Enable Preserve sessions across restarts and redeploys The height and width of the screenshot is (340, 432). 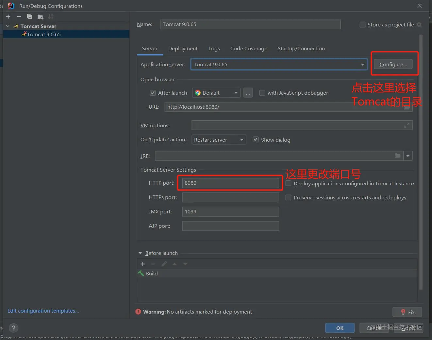tap(289, 197)
